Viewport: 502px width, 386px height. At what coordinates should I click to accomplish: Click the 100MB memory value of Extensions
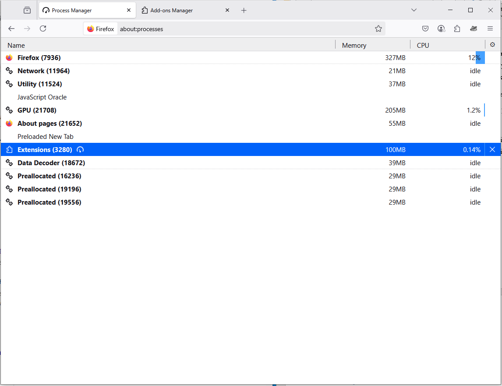tap(396, 149)
